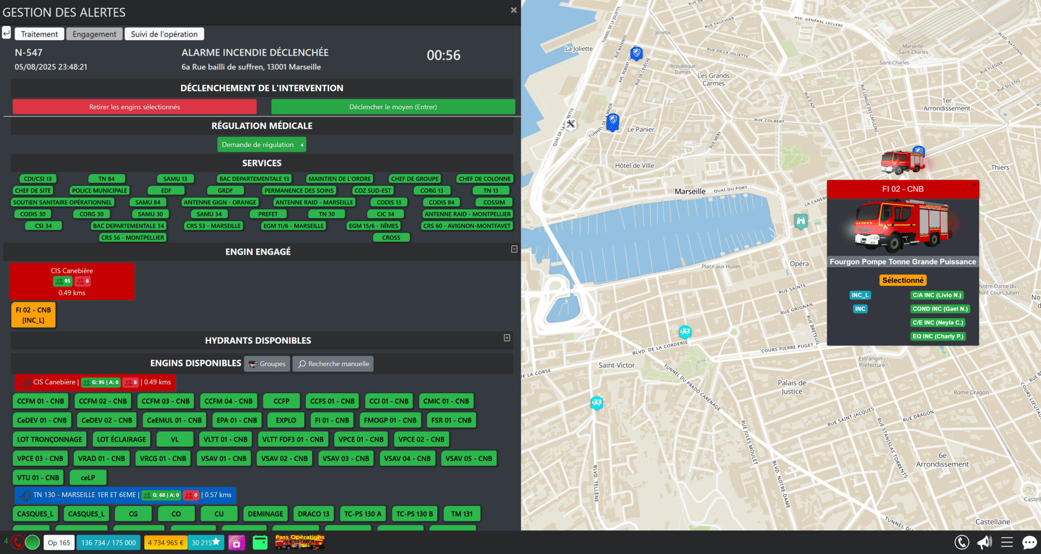Open the hamburger menu in bottom bar
This screenshot has height=554, width=1041.
pyautogui.click(x=1007, y=542)
